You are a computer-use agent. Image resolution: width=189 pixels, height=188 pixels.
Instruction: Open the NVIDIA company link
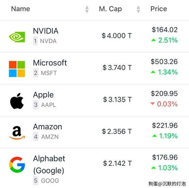pyautogui.click(x=46, y=31)
